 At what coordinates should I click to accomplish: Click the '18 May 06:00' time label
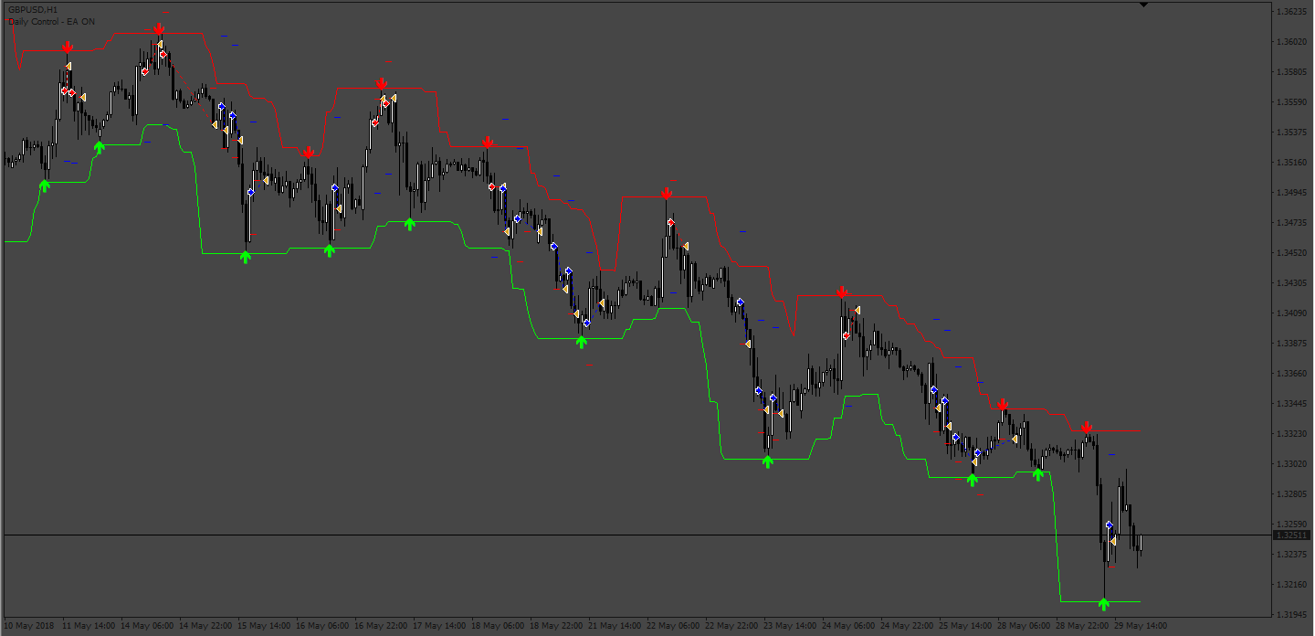click(x=499, y=627)
